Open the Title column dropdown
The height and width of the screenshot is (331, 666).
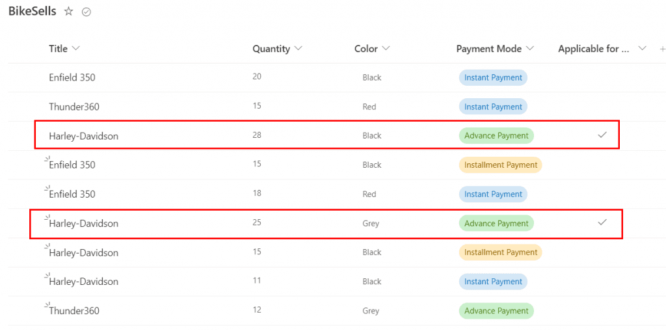click(x=75, y=48)
